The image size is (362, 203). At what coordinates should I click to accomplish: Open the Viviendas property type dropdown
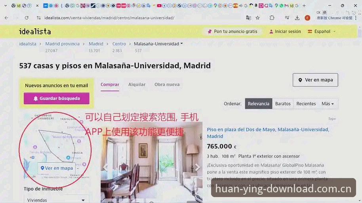56,200
